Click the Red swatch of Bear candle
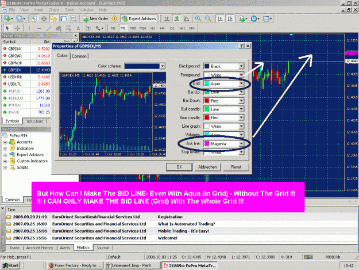This screenshot has width=359, height=270. 207,117
